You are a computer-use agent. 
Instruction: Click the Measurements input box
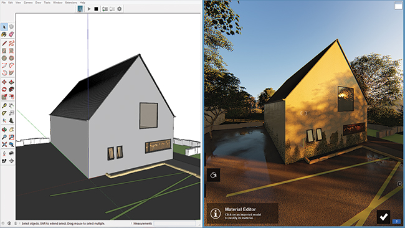point(175,224)
